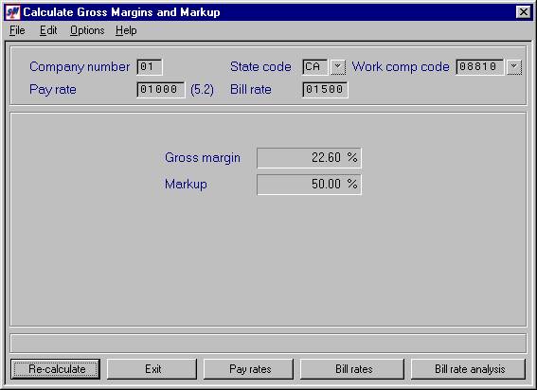Select the Markup percentage box

[309, 185]
